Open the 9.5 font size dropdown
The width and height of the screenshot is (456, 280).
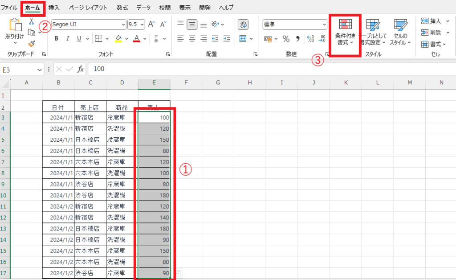[x=142, y=25]
